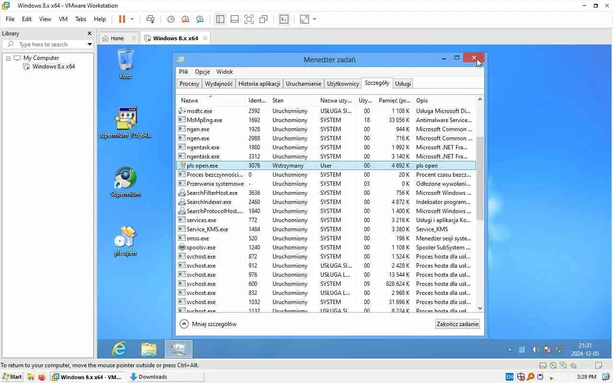
Task: Switch to the Procesy tab
Action: click(189, 83)
